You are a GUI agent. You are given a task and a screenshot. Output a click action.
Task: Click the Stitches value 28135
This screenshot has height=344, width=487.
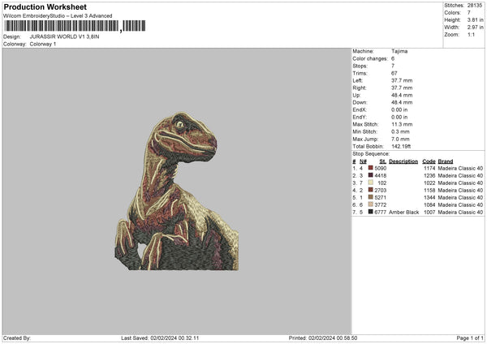[475, 6]
